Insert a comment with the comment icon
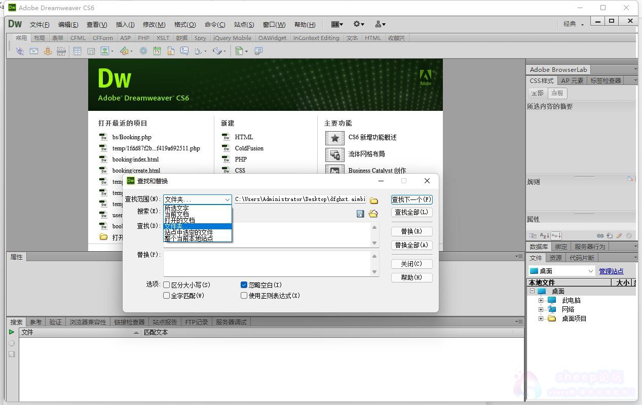 point(184,51)
